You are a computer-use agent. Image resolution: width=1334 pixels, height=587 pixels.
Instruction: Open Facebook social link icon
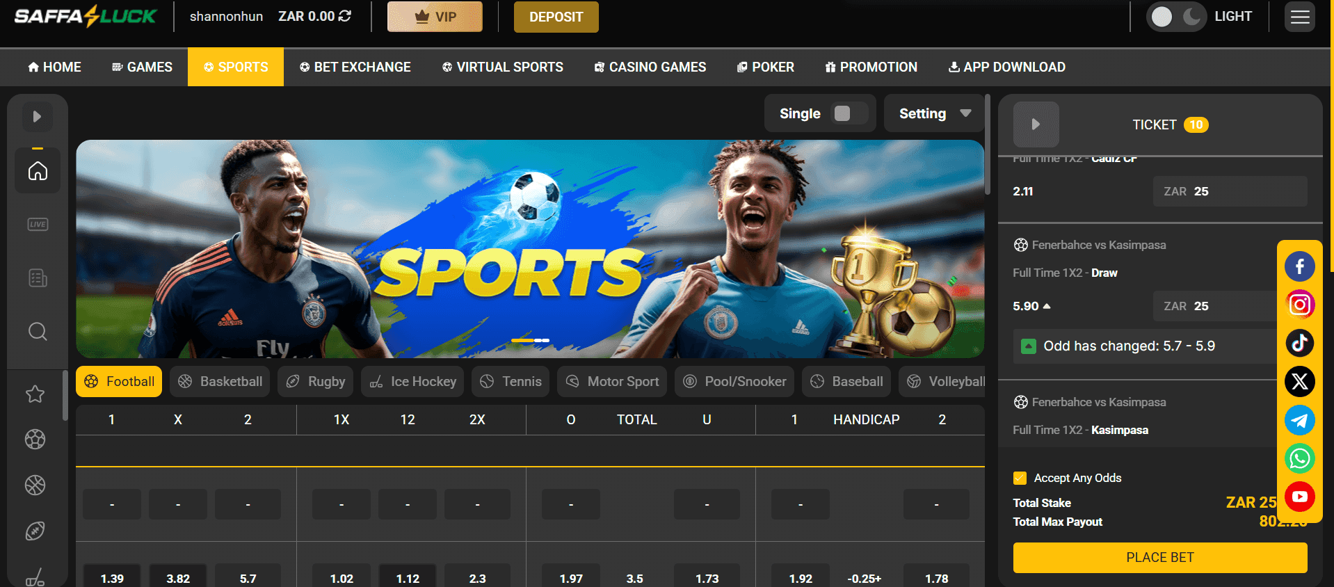1299,266
